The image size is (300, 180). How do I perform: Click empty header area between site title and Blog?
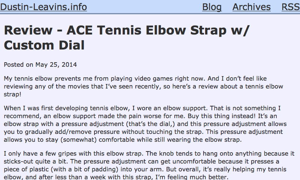144,7
